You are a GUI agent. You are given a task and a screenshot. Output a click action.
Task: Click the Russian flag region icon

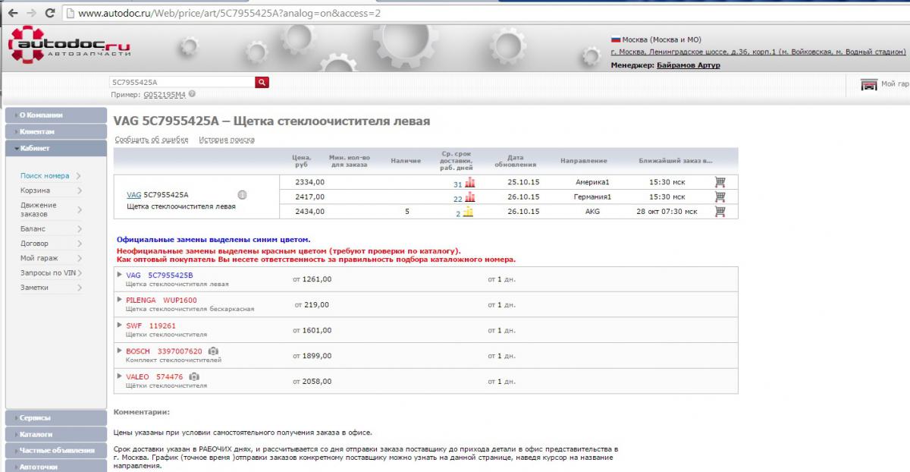point(615,39)
